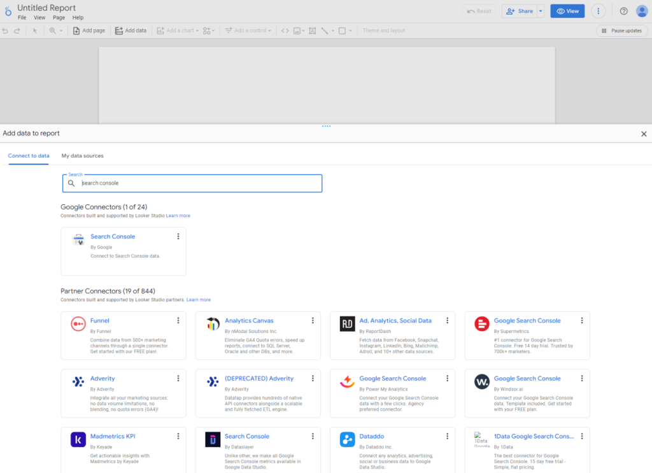Click the blue View button
This screenshot has width=652, height=473.
click(567, 11)
